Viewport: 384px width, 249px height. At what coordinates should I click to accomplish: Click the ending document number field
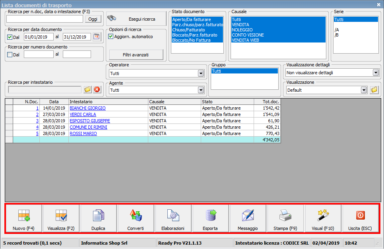pyautogui.click(x=77, y=54)
